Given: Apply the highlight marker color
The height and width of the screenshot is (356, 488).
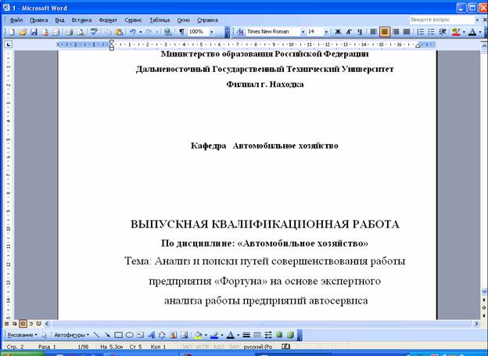Looking at the screenshot, I should tap(457, 32).
